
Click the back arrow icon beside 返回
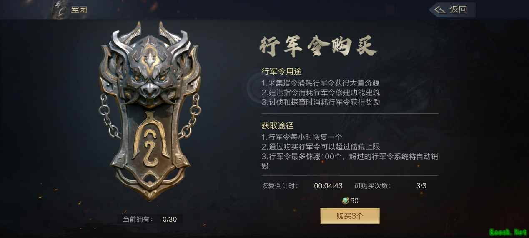click(440, 10)
